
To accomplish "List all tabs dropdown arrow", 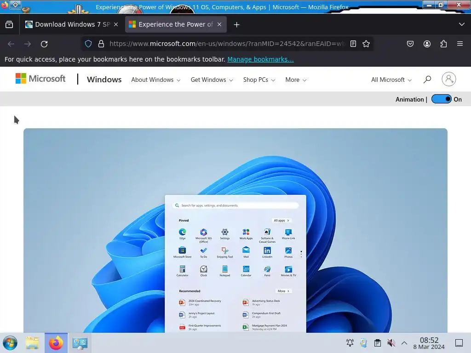I will [x=462, y=24].
